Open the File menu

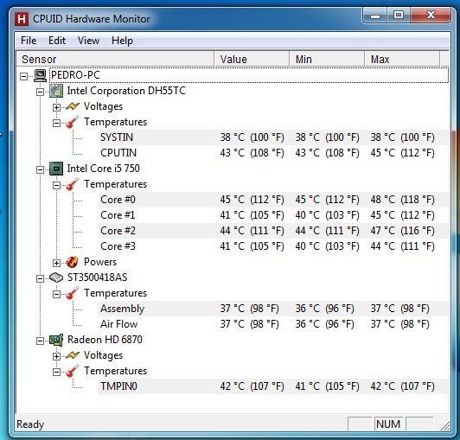29,41
